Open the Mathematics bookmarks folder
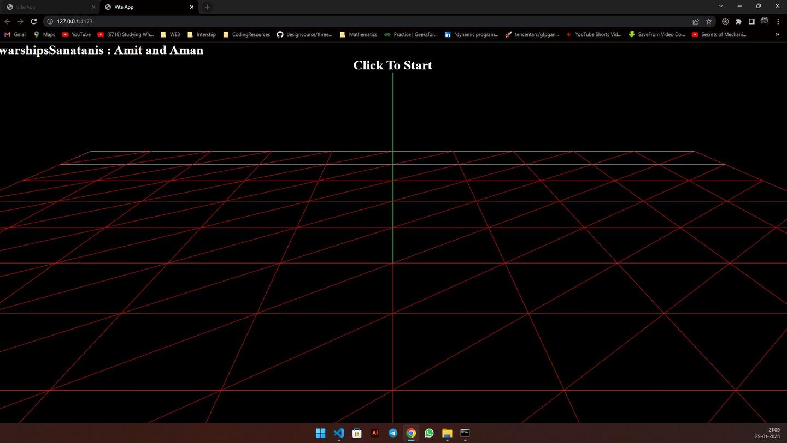787x443 pixels. tap(358, 34)
